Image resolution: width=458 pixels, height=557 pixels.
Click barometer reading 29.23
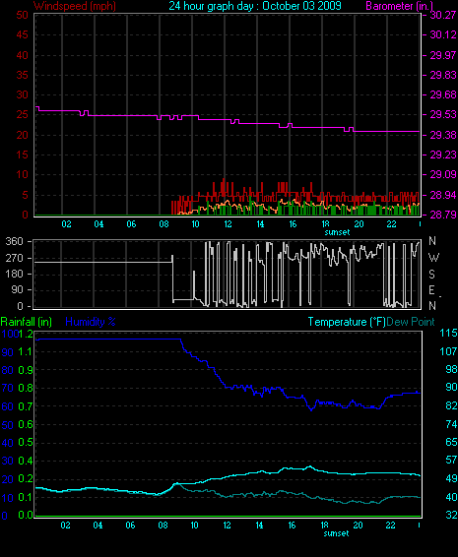pyautogui.click(x=443, y=155)
